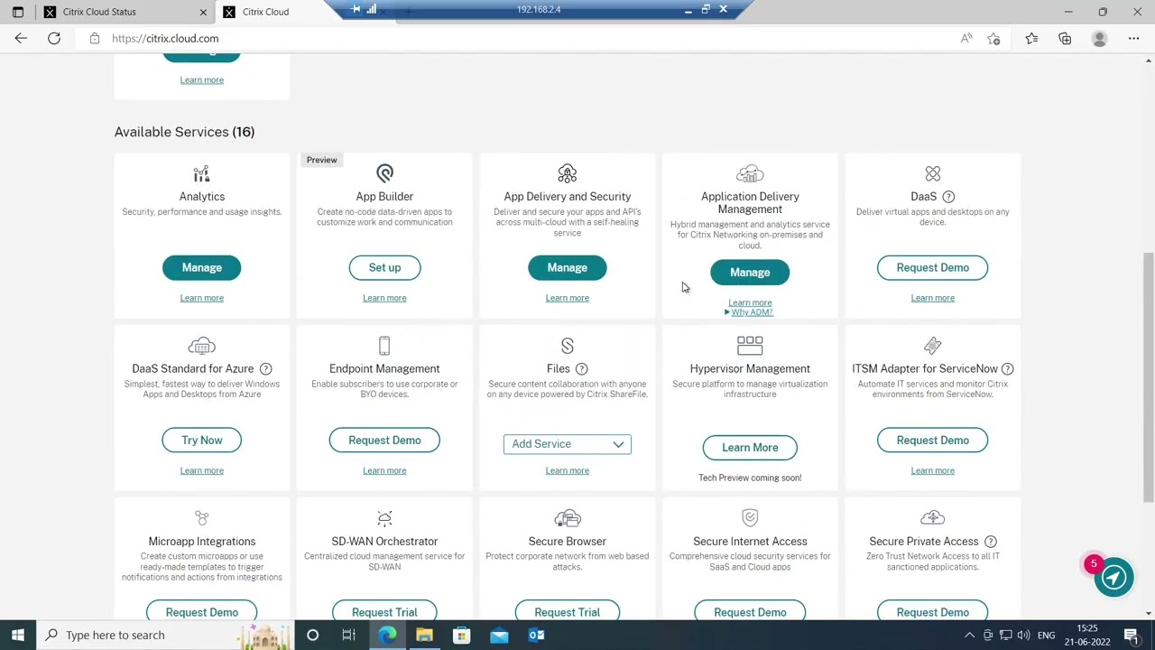Click the Secure Private Access cloud icon
1155x650 pixels.
932,518
